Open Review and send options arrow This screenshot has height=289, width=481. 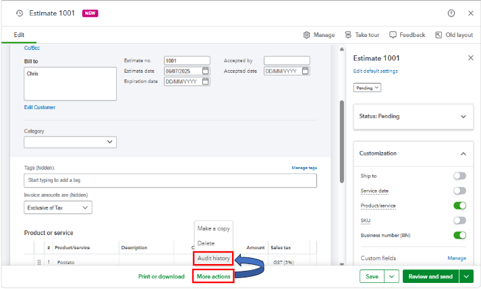pos(466,276)
